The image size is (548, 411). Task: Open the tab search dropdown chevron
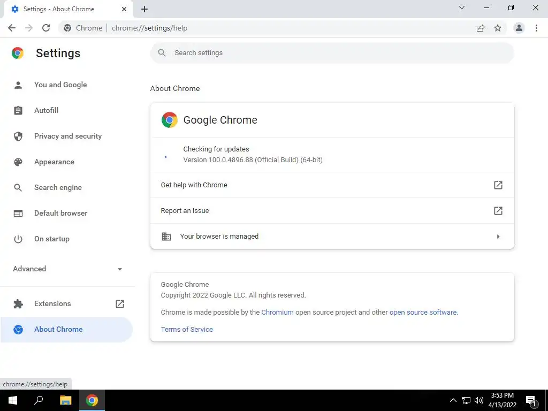[x=462, y=7]
